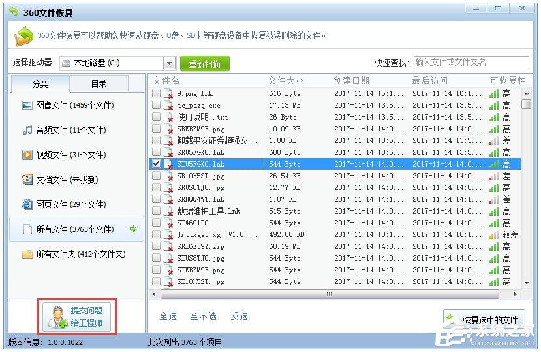Click the local disk drive icon
Image resolution: width=541 pixels, height=352 pixels.
(x=65, y=63)
